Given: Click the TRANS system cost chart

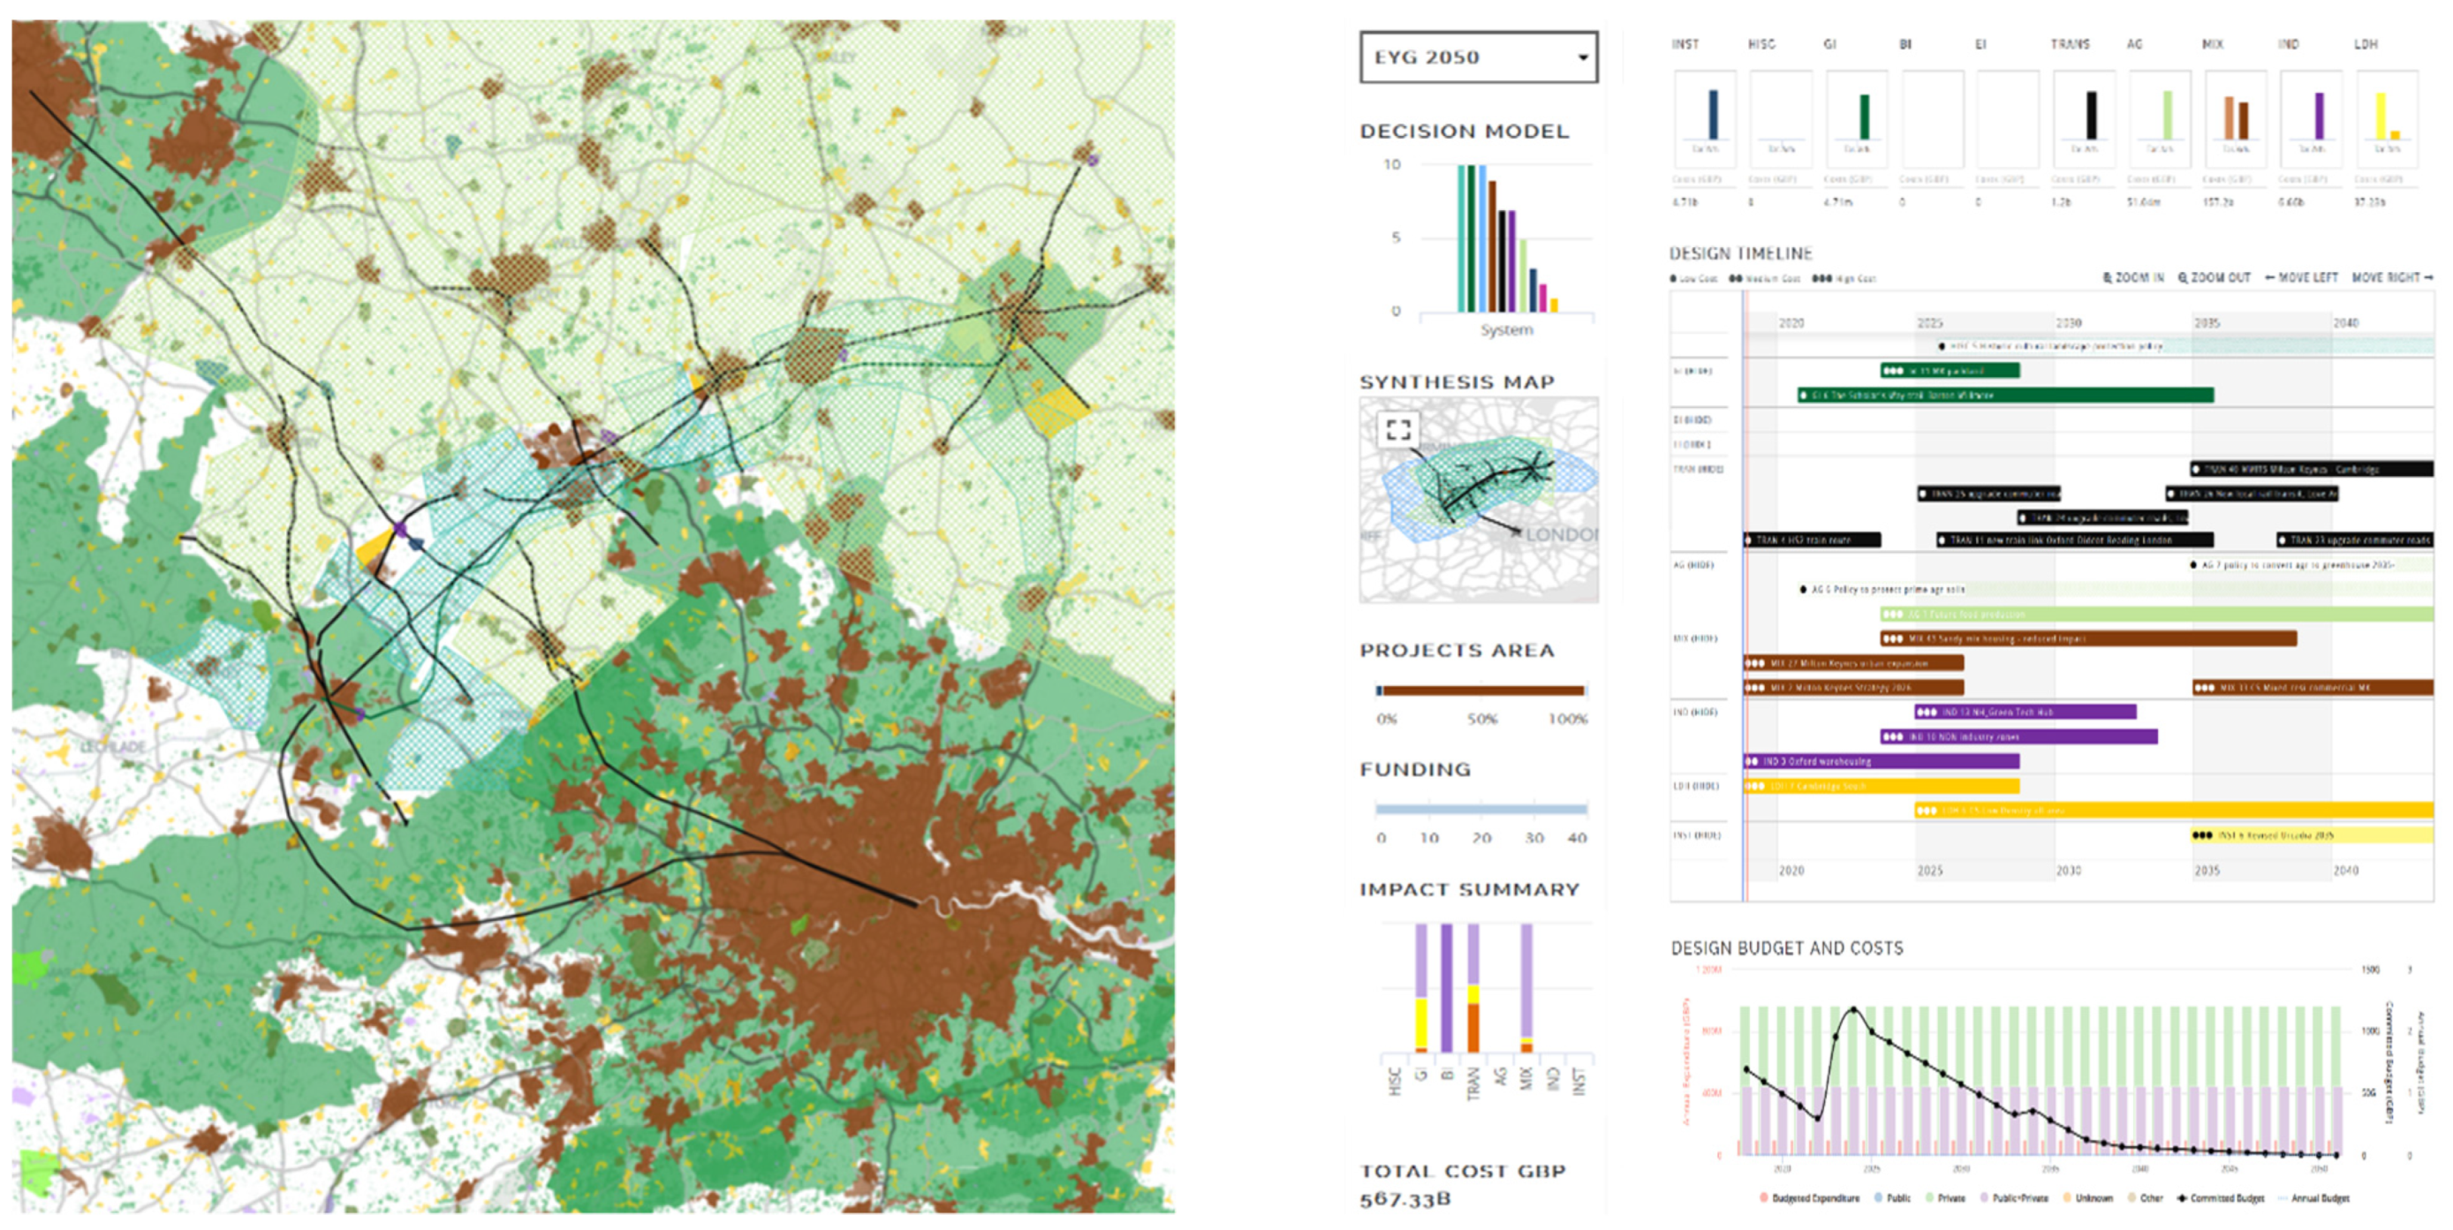Looking at the screenshot, I should pyautogui.click(x=2084, y=119).
